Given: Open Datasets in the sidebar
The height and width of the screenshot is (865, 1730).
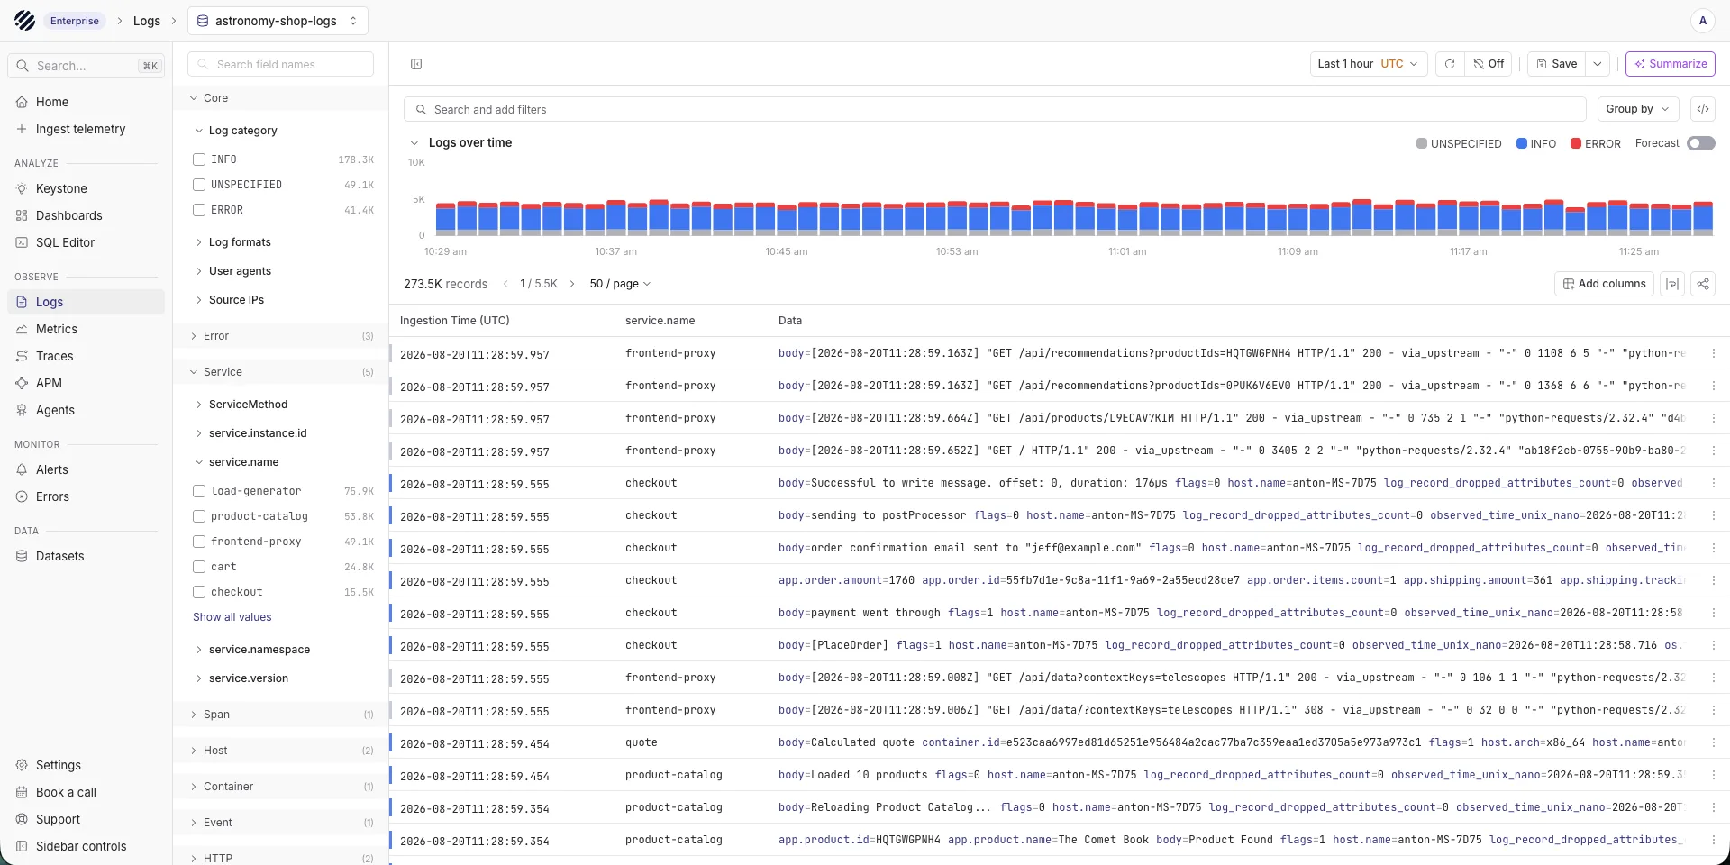Looking at the screenshot, I should [86, 556].
